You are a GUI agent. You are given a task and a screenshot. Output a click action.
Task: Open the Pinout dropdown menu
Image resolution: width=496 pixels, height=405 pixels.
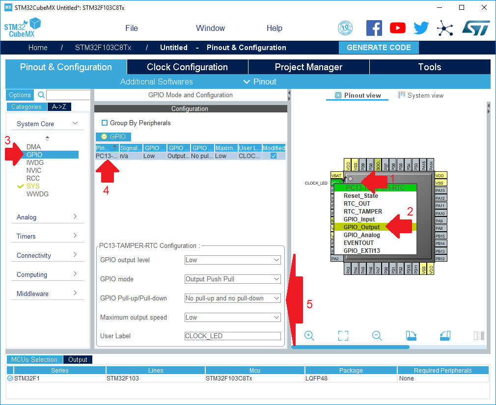(x=260, y=81)
